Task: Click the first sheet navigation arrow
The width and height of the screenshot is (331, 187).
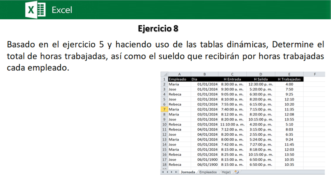Action: 163,172
